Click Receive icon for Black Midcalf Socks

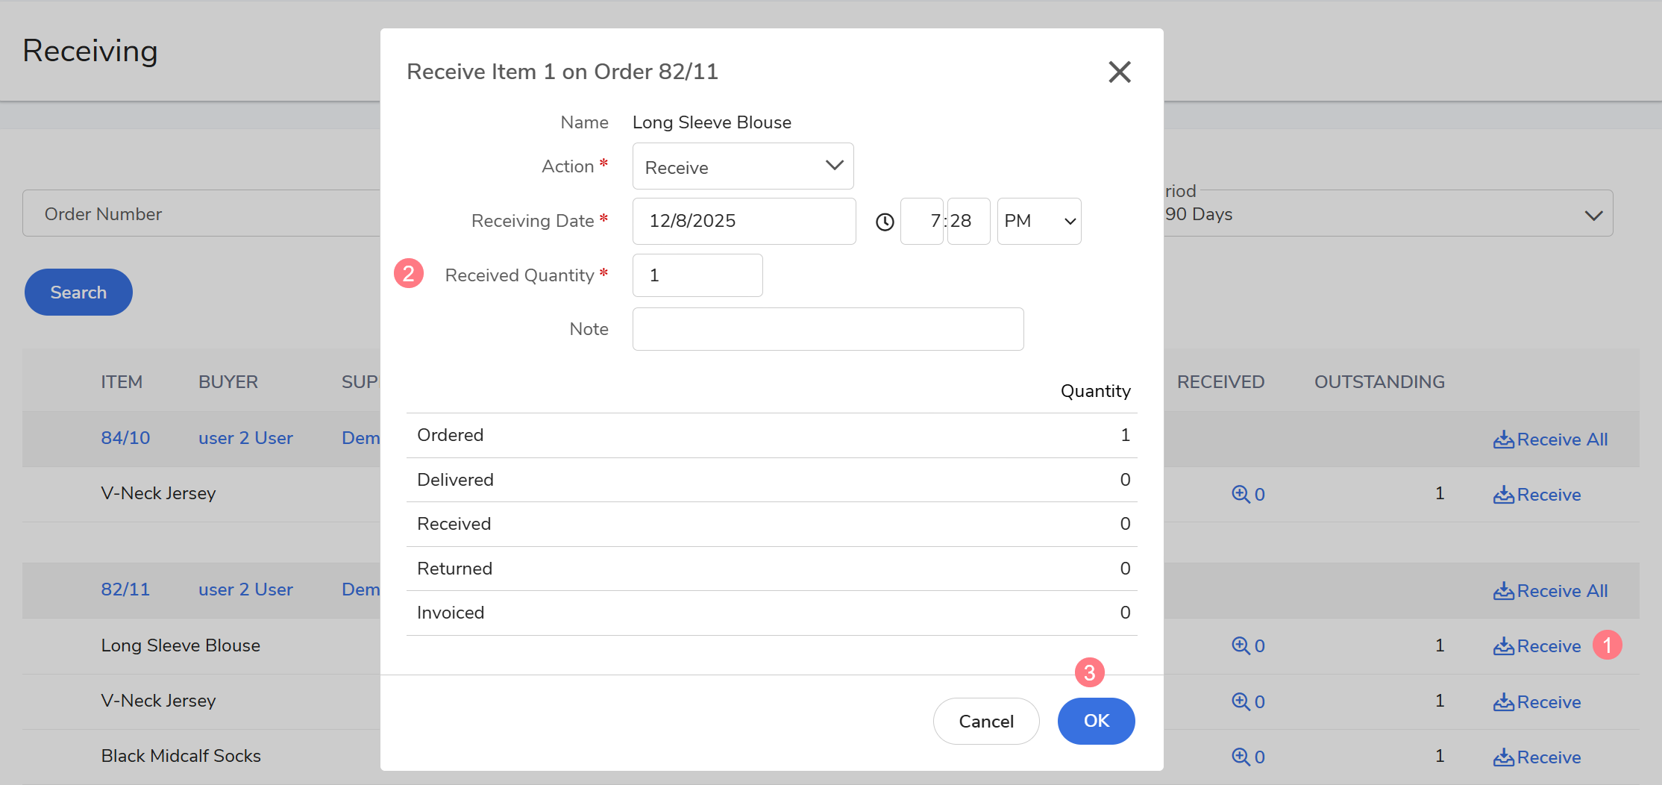(x=1504, y=757)
